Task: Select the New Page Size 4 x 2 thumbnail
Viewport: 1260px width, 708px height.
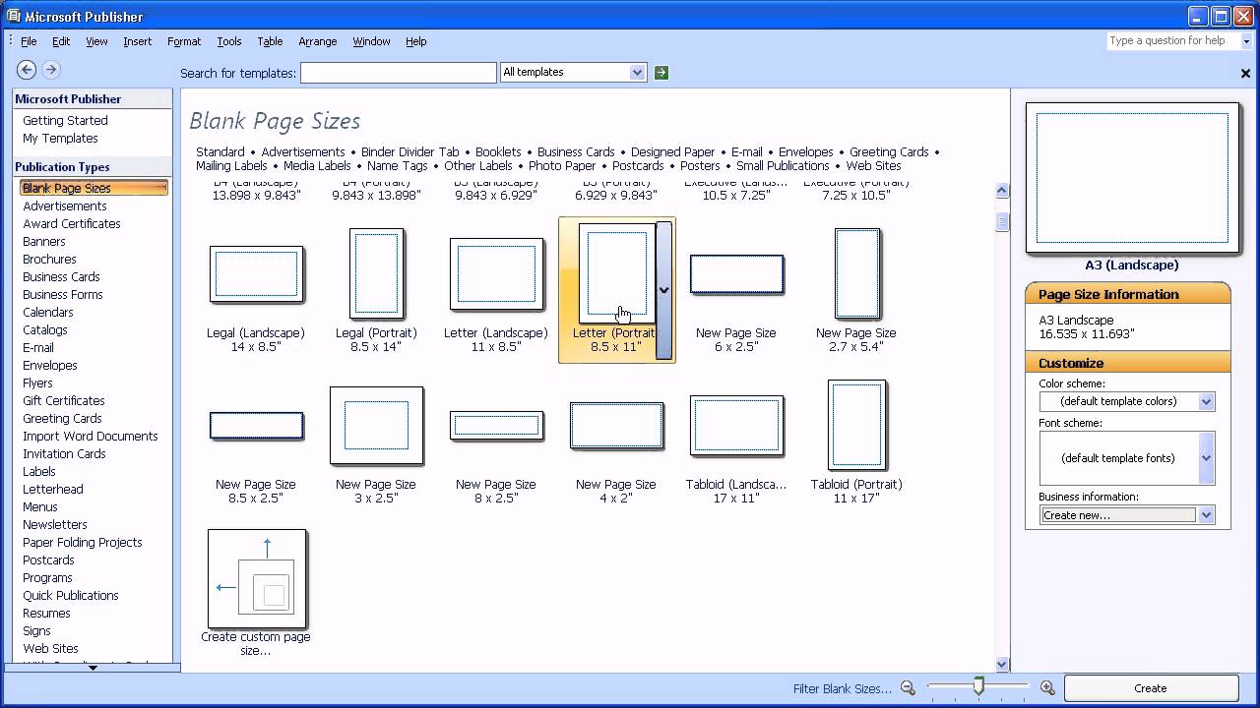Action: pos(616,425)
